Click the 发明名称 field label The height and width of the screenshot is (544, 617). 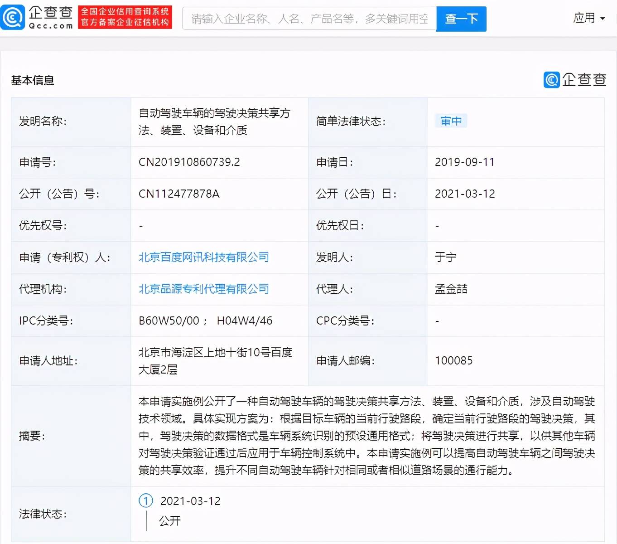pyautogui.click(x=43, y=121)
